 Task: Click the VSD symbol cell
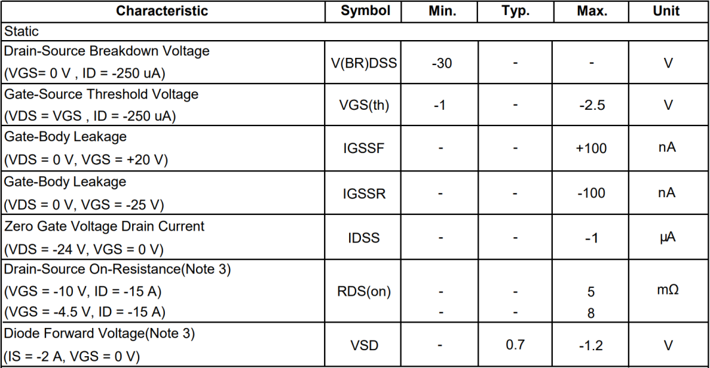point(364,345)
